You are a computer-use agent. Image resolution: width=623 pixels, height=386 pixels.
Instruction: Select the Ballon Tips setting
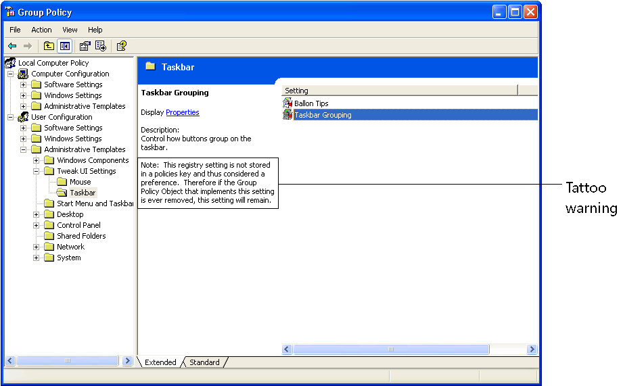pos(310,103)
